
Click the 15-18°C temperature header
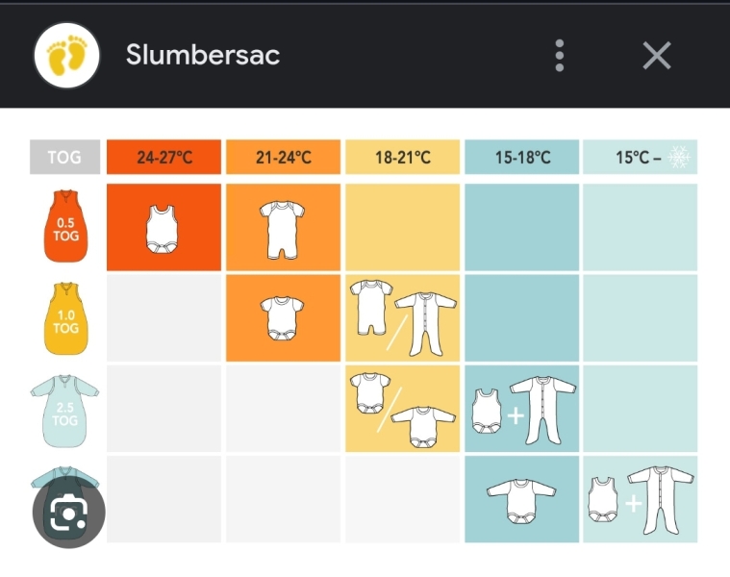pyautogui.click(x=521, y=158)
